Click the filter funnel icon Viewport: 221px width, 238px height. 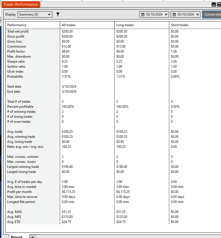pos(58,14)
